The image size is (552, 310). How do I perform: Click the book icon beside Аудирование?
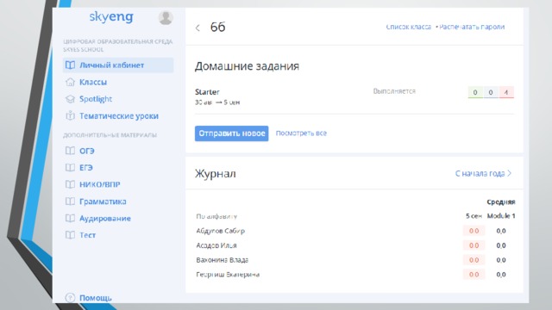[x=70, y=218]
